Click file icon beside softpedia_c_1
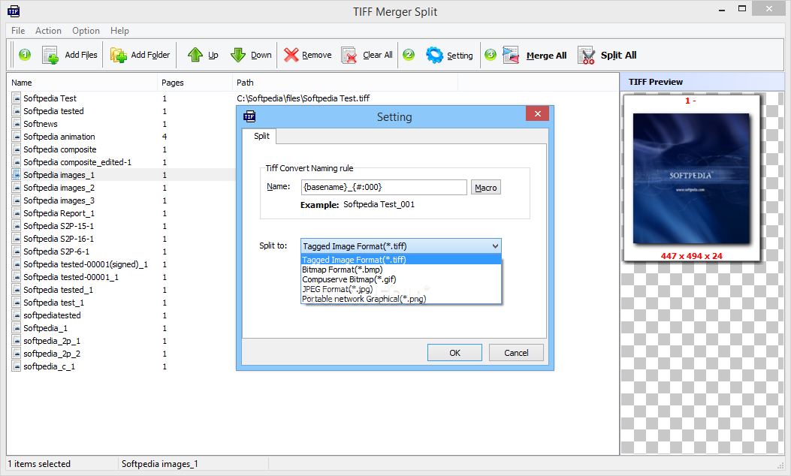Image resolution: width=791 pixels, height=476 pixels. (16, 366)
